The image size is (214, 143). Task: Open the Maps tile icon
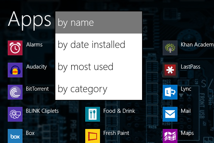170,136
